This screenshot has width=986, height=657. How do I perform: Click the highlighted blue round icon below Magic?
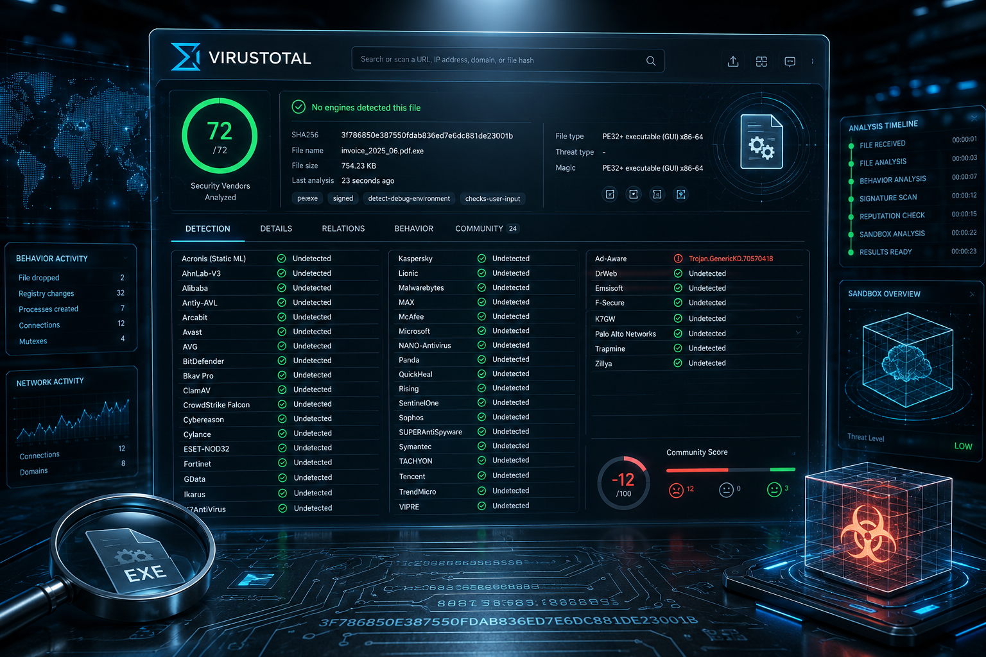click(681, 194)
